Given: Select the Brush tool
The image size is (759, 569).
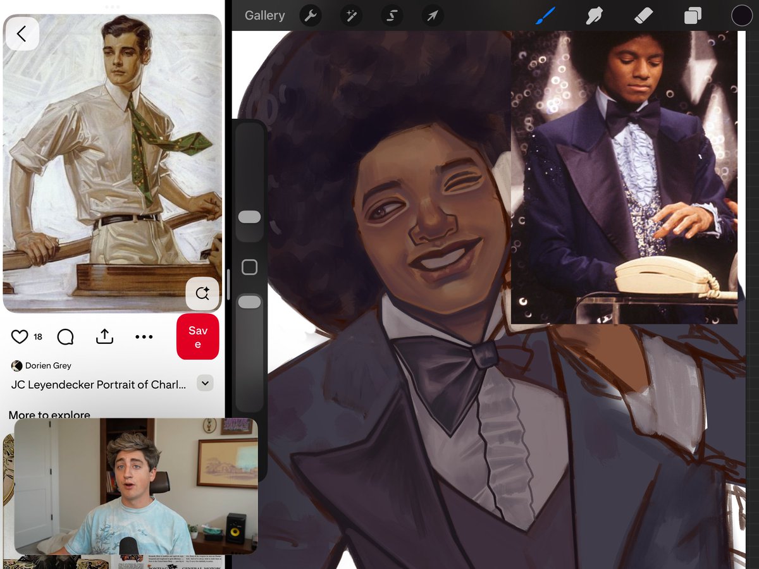Looking at the screenshot, I should [545, 15].
